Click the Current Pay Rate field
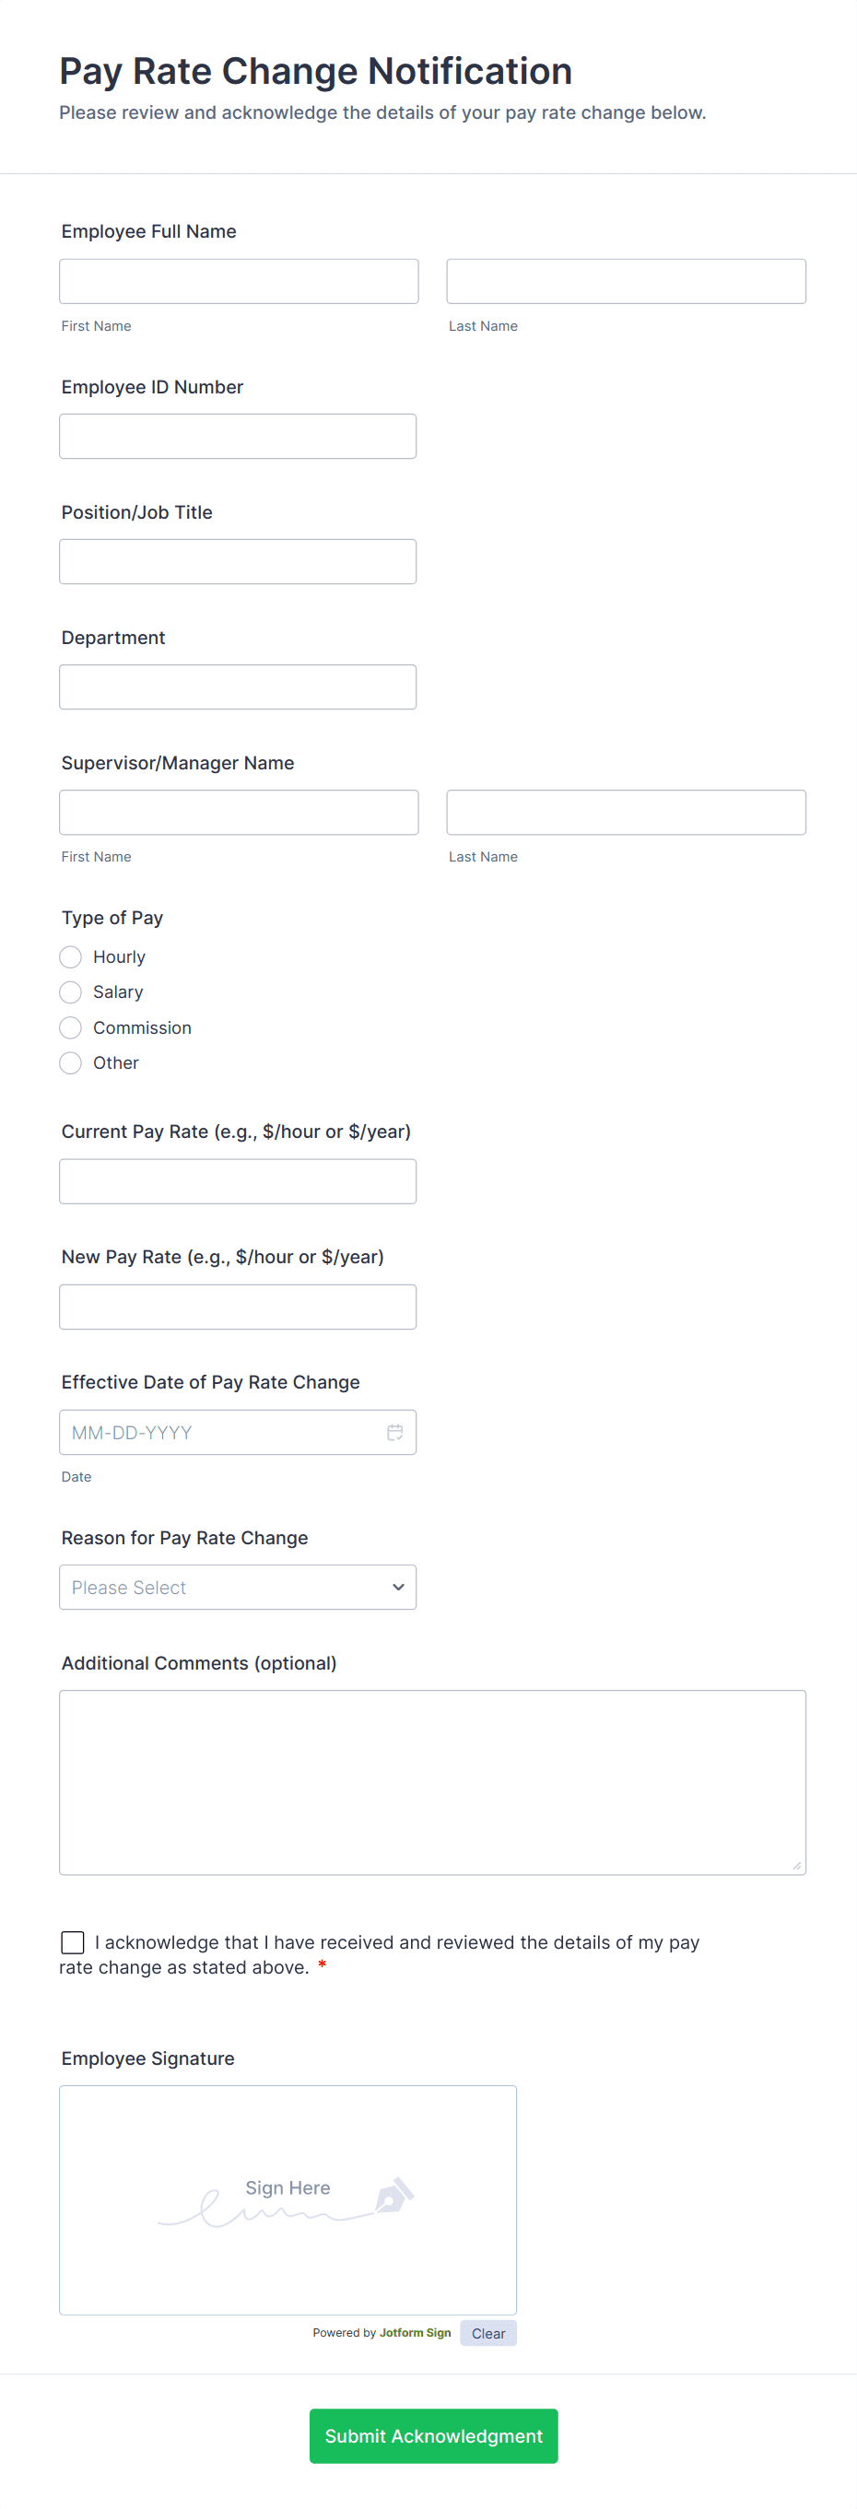This screenshot has width=857, height=2509. pos(238,1181)
